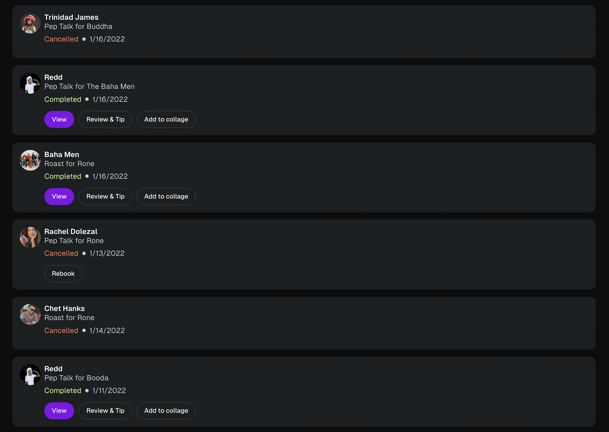Click Chet Hanks name heading
This screenshot has width=609, height=432.
64,309
